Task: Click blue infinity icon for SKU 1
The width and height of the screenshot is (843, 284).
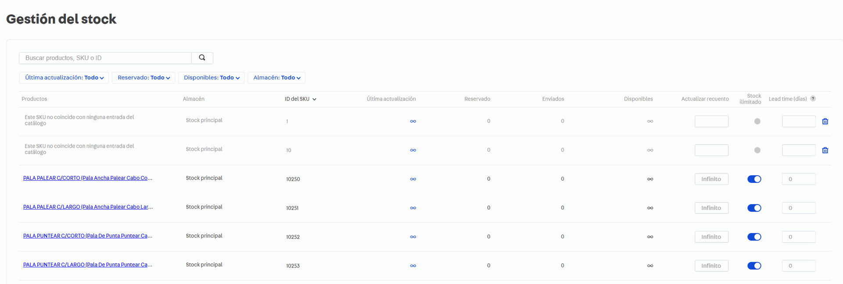Action: coord(413,121)
